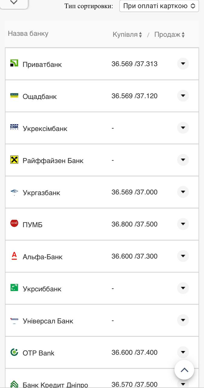Click the Укрсиббанк green logo
Screen dimensions: 204x388
(14, 288)
